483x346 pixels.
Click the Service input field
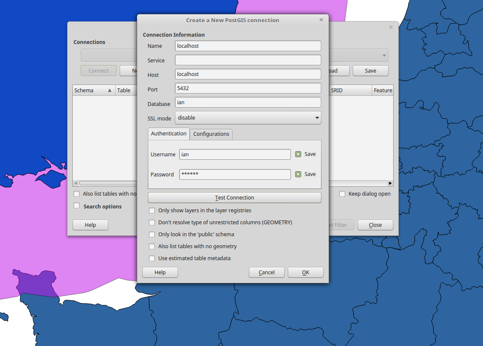point(248,60)
